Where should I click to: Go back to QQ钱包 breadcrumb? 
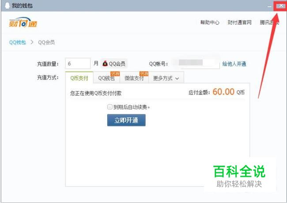pyautogui.click(x=17, y=42)
